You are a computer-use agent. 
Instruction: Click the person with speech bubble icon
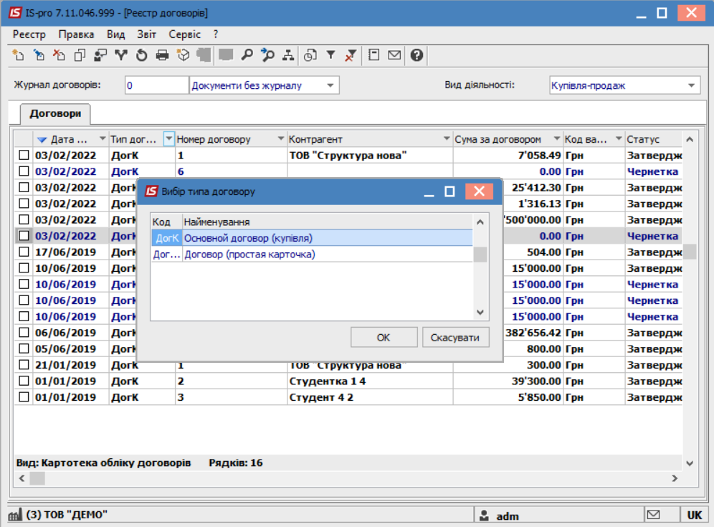[x=100, y=55]
